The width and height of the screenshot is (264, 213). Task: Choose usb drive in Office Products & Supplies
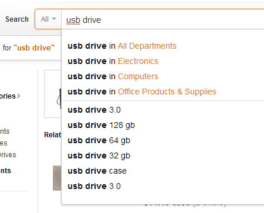tap(164, 92)
